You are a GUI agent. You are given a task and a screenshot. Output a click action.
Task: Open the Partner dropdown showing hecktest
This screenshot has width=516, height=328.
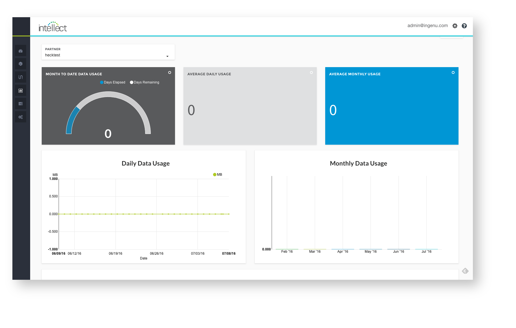[108, 52]
